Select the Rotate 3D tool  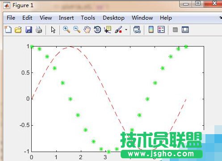[97, 30]
